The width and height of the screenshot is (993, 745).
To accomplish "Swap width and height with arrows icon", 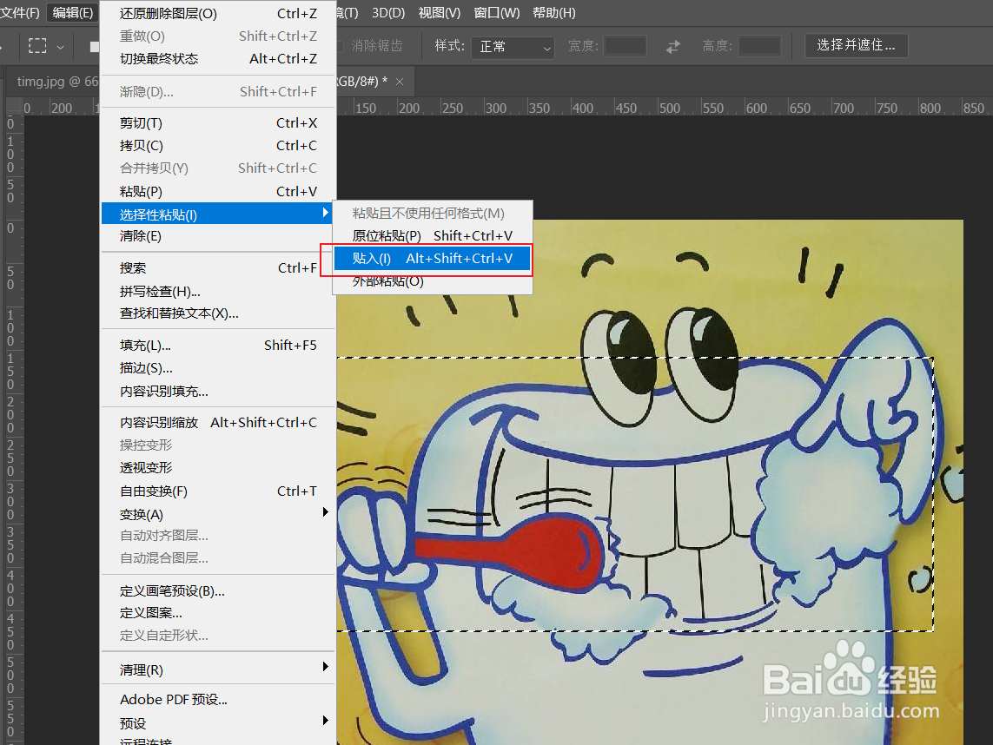I will click(673, 46).
